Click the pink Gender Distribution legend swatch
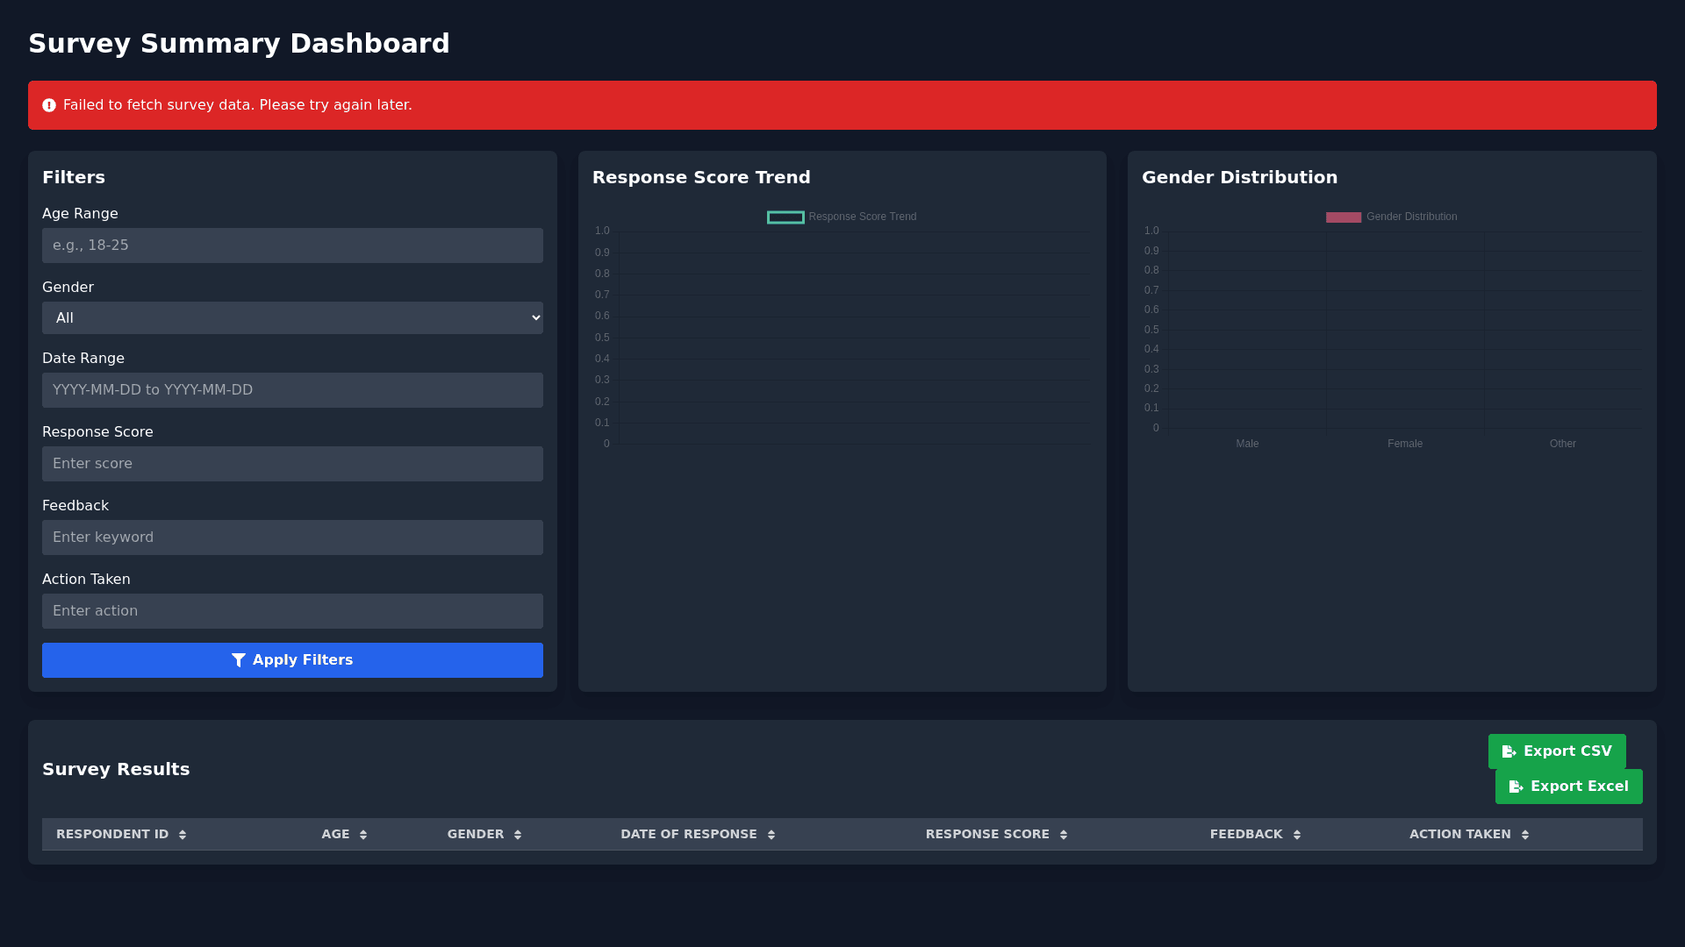 click(x=1343, y=217)
